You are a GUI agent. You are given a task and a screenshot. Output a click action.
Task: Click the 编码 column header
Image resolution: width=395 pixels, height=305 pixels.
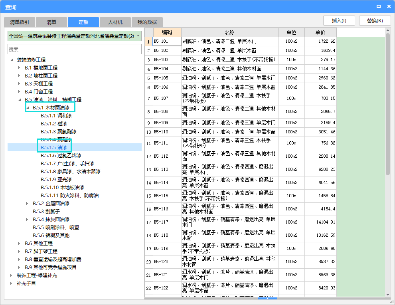(167, 32)
